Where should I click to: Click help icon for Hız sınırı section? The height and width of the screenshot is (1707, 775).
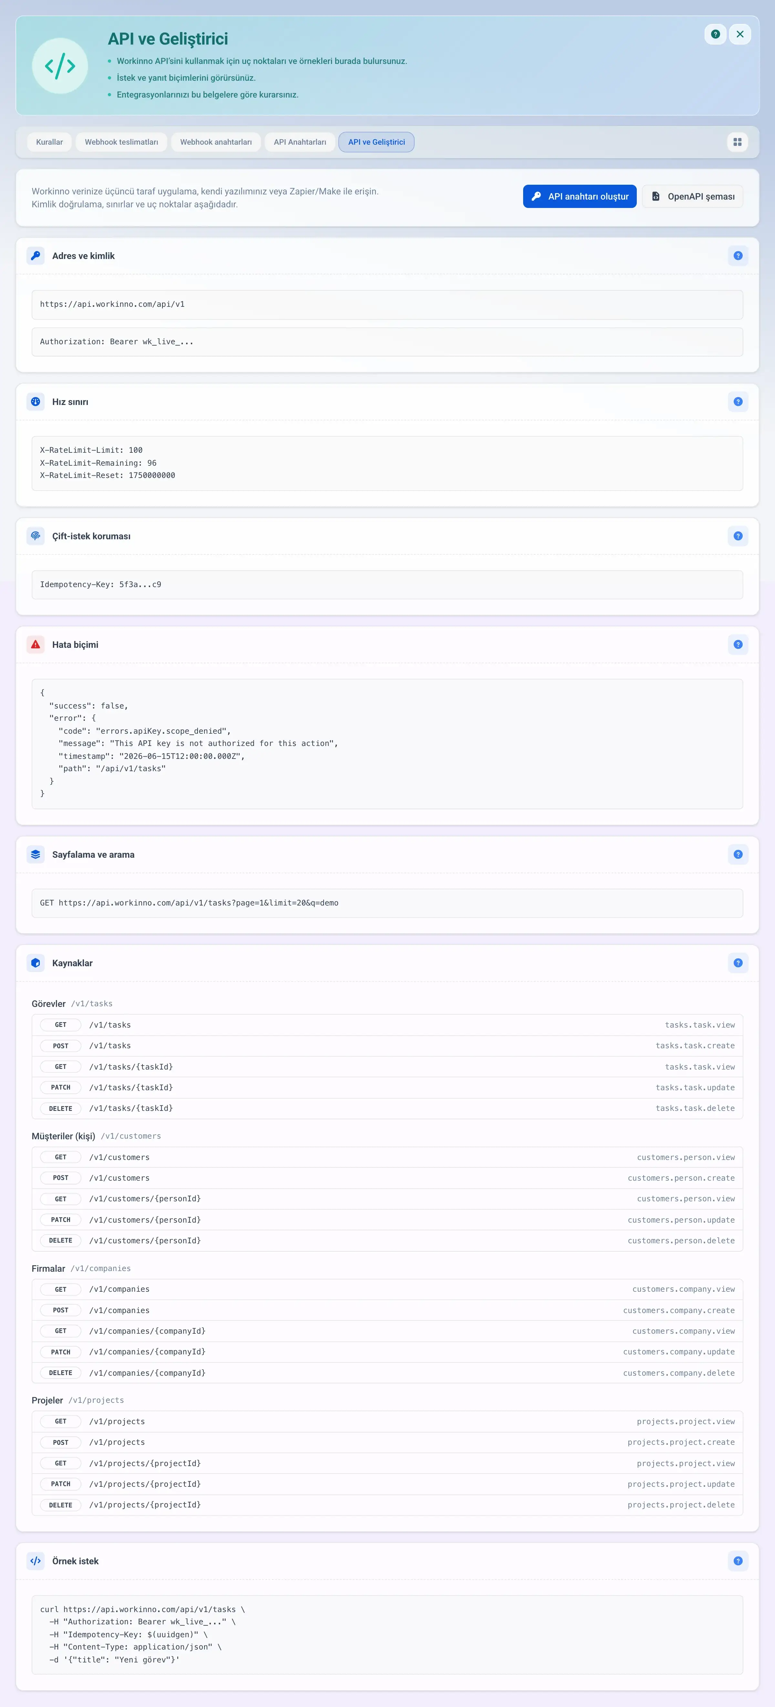pos(738,402)
